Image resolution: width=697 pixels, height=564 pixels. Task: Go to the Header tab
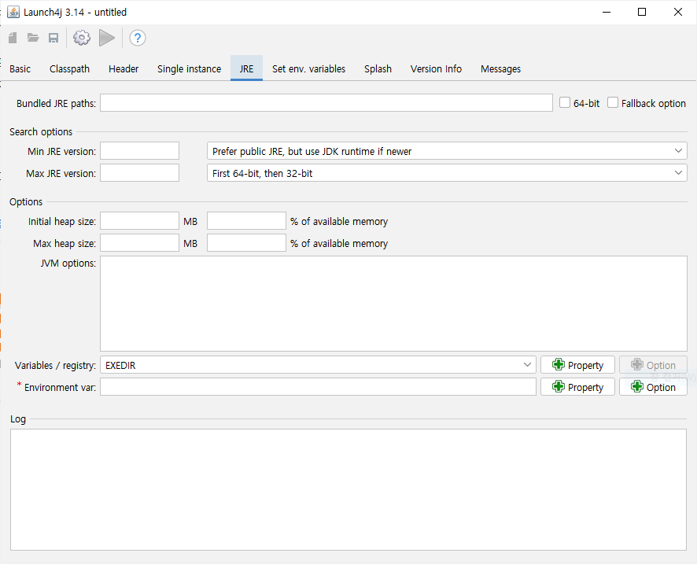[124, 69]
